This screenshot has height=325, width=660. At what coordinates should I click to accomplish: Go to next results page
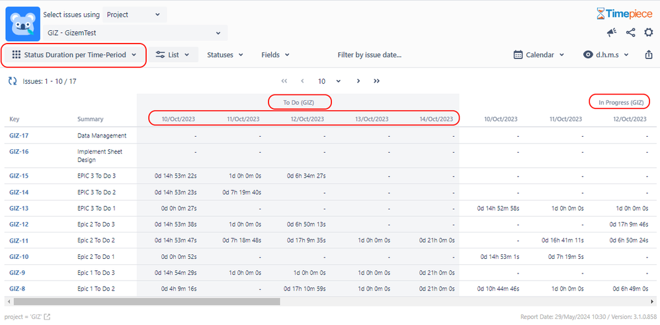point(358,81)
